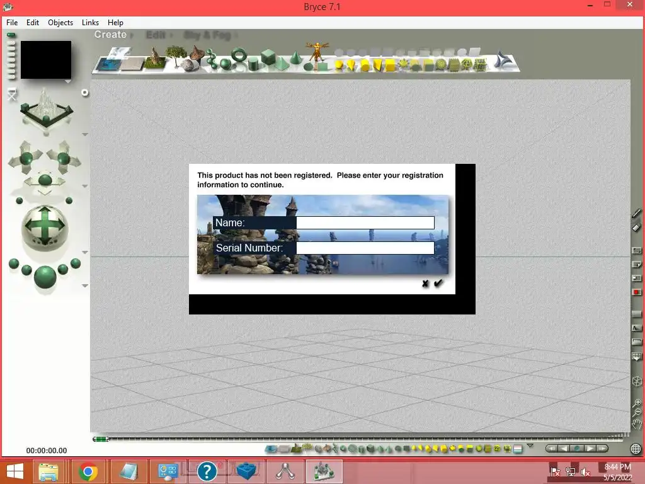
Task: Click the camera trackball sphere control
Action: pyautogui.click(x=45, y=228)
